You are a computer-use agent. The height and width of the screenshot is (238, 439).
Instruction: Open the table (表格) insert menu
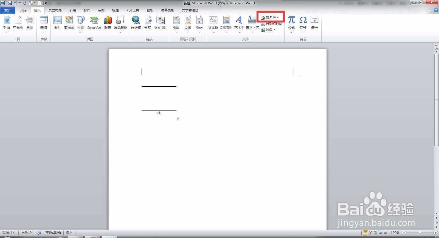44,24
